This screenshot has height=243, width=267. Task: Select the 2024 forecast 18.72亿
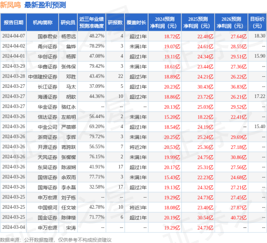point(172,37)
